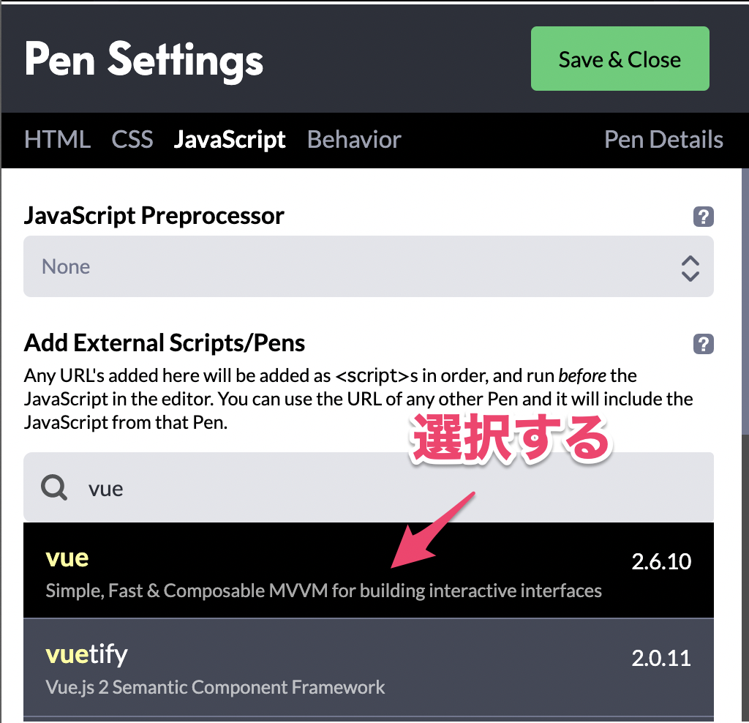
Task: Open the JavaScript Preprocessor dropdown showing None
Action: [351, 266]
